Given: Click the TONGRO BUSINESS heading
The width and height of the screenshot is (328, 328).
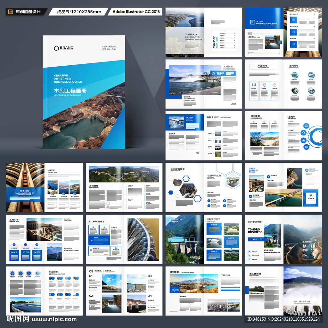Looking at the screenshot, I should 255,231.
